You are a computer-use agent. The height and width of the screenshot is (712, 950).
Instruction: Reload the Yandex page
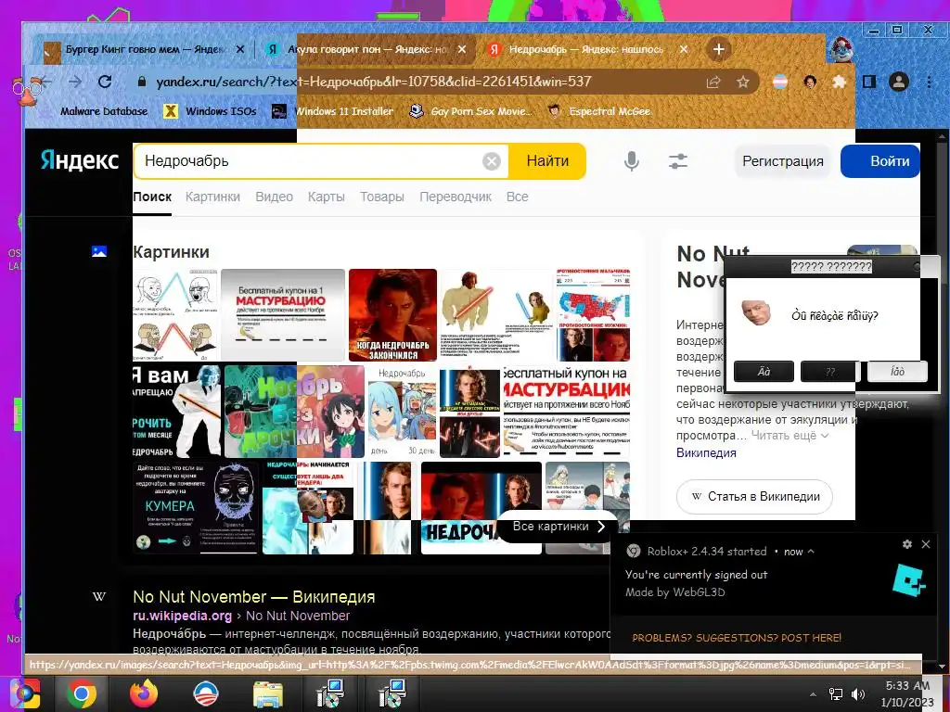[105, 82]
